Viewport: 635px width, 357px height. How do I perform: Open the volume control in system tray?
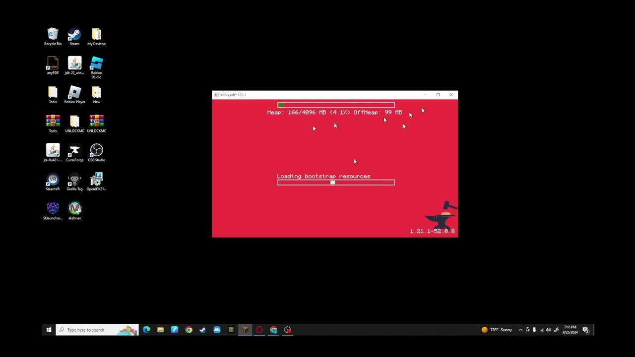pos(548,330)
